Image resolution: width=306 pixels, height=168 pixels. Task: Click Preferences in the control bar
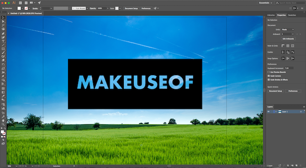point(146,8)
